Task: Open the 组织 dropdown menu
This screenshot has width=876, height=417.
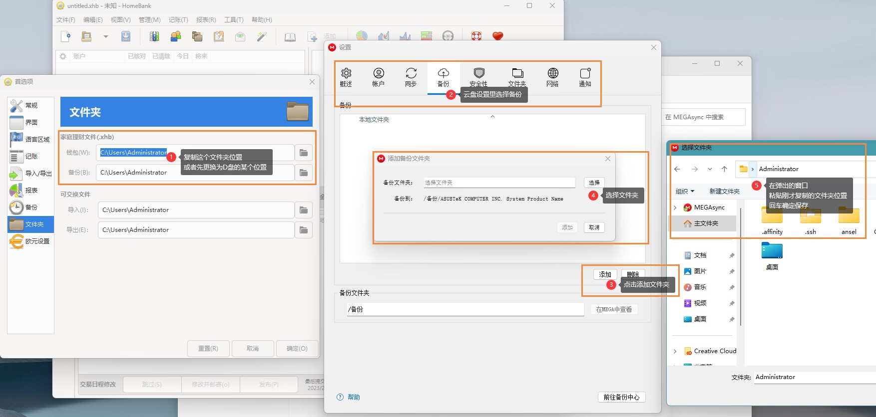Action: [685, 191]
